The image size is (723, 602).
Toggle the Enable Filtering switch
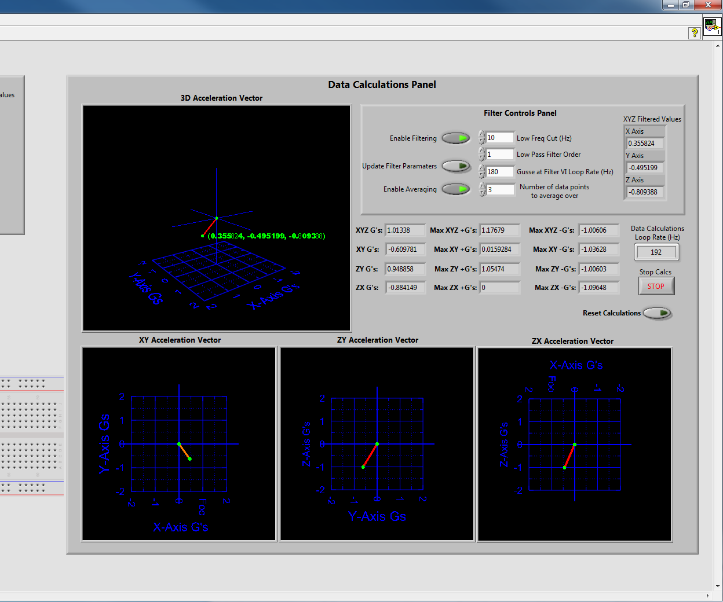[456, 138]
